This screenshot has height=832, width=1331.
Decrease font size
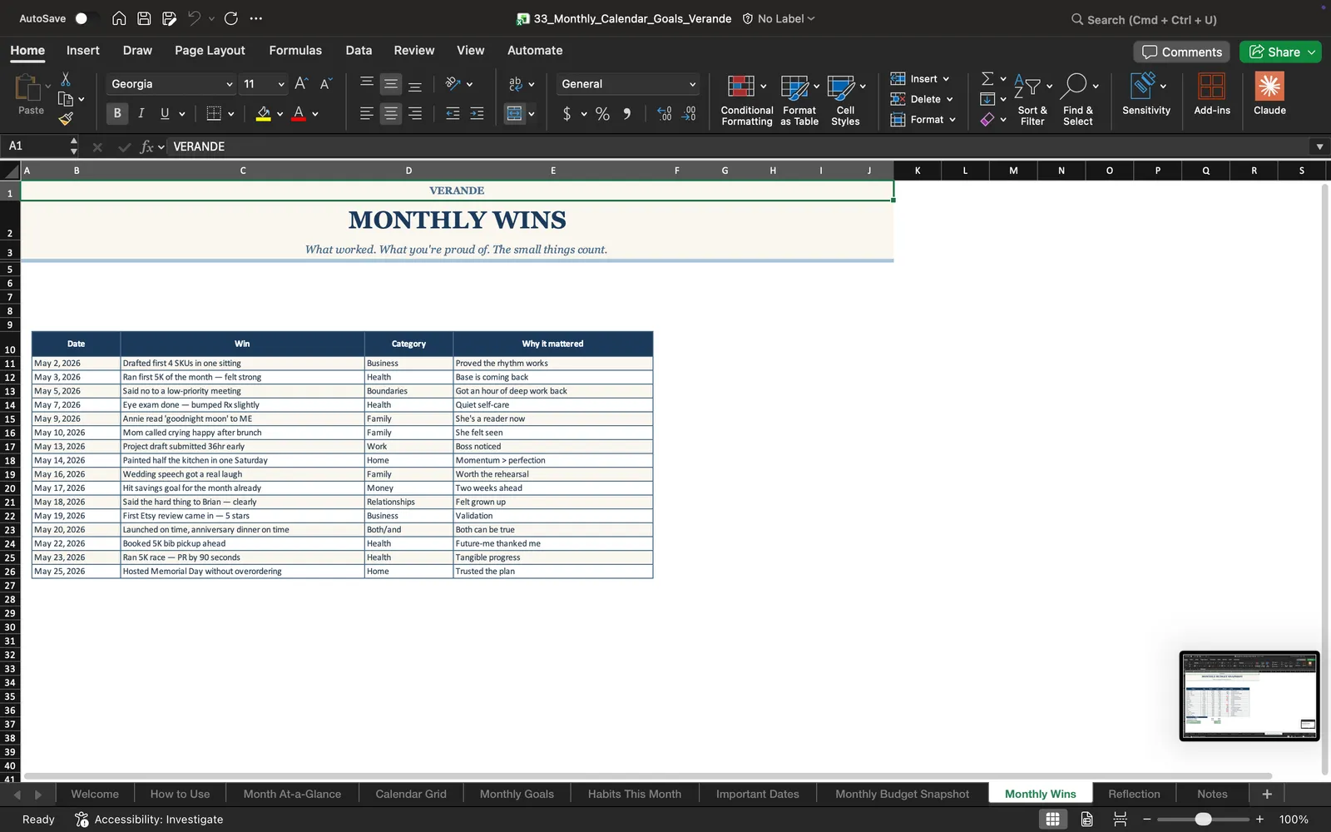[x=325, y=83]
